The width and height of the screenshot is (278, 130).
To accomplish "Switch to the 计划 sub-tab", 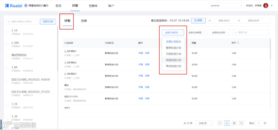I will [67, 21].
